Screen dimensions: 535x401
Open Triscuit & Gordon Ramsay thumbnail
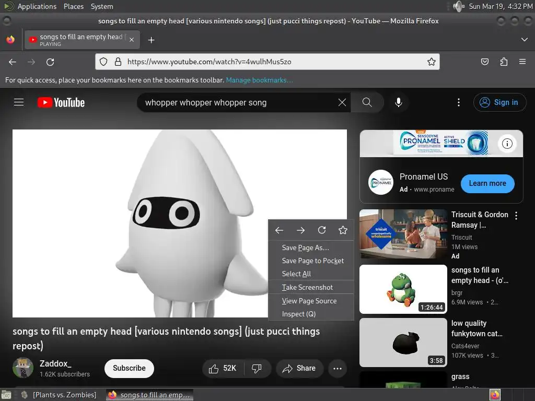click(403, 234)
